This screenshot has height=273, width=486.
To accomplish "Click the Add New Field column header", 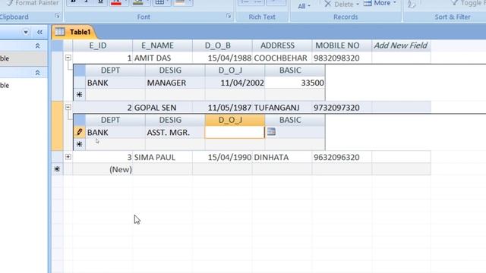I will tap(402, 45).
